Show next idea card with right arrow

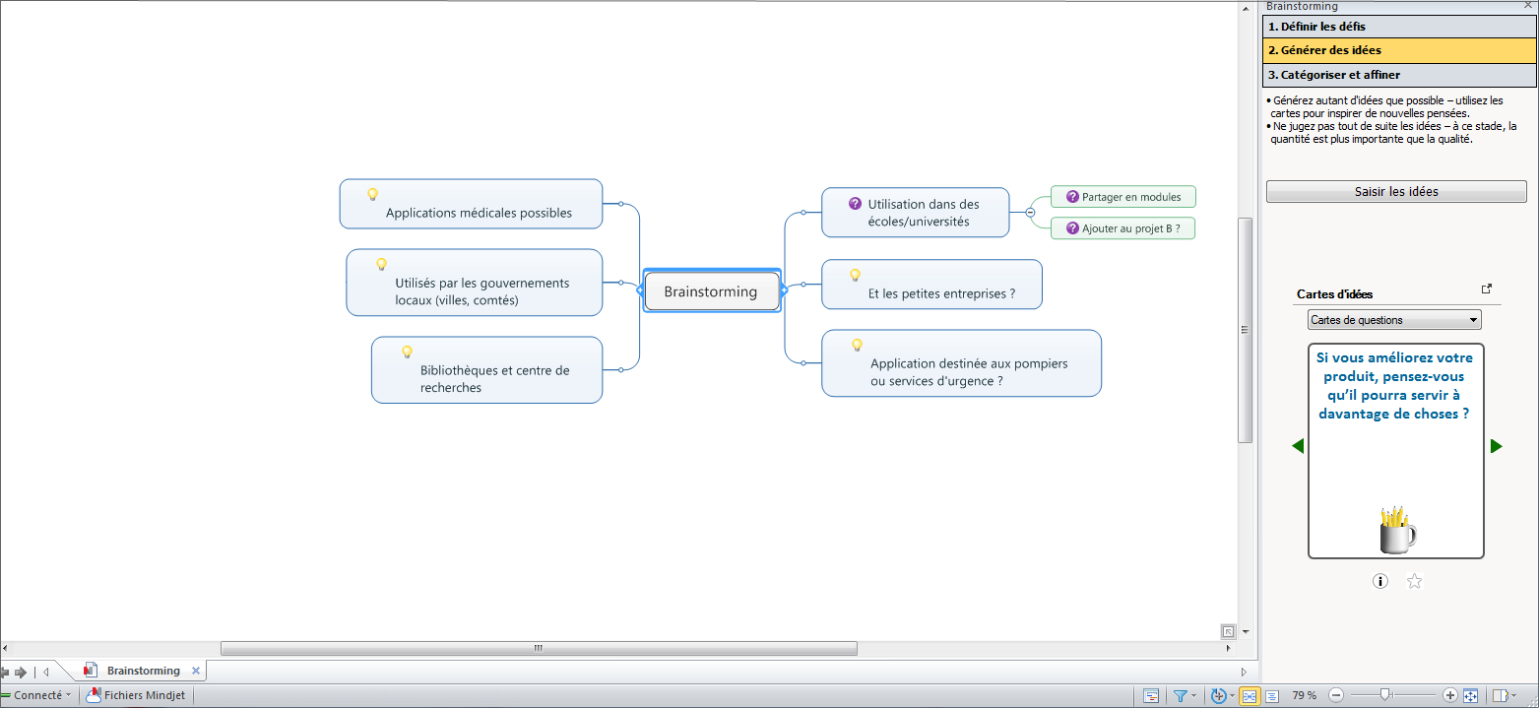click(1497, 446)
